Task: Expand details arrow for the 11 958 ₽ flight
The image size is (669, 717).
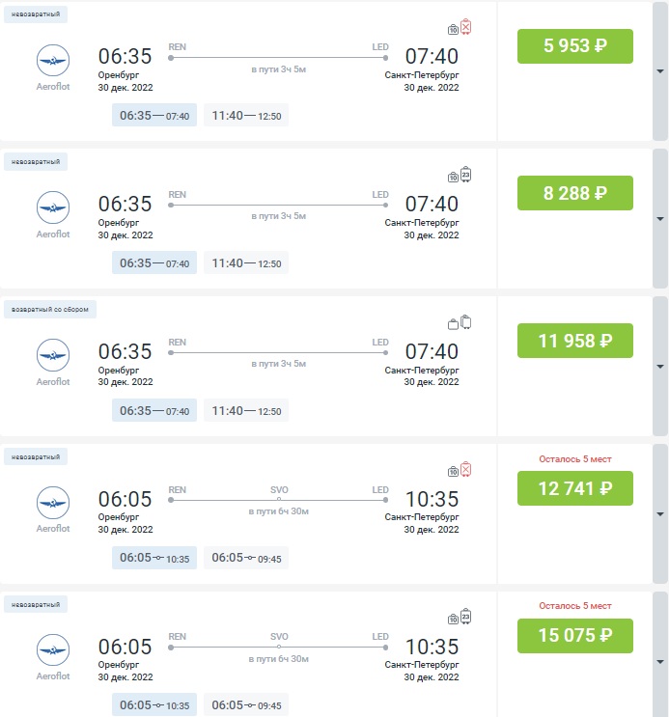Action: [x=659, y=367]
